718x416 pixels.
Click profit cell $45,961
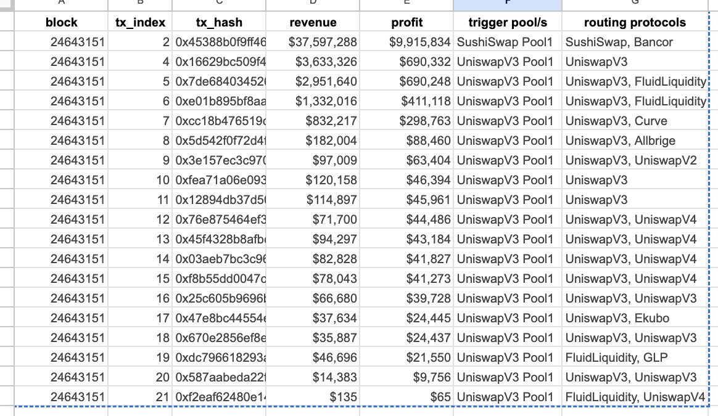coord(406,200)
